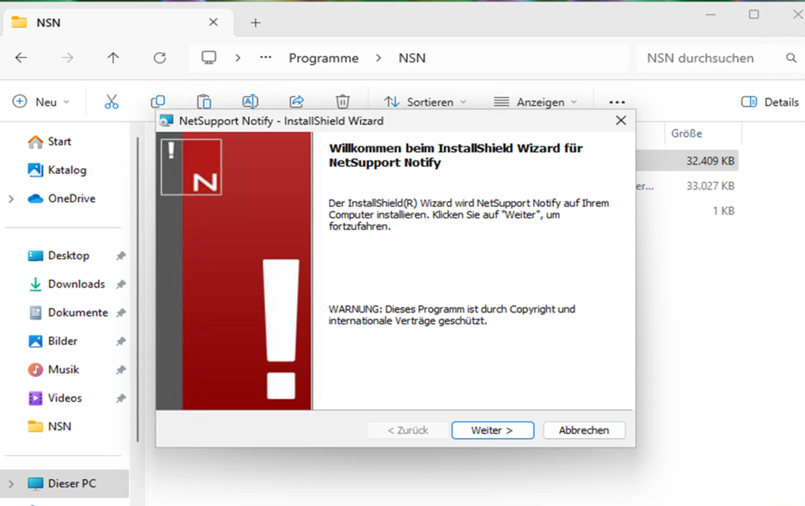Image resolution: width=805 pixels, height=506 pixels.
Task: Click the Copy icon in toolbar
Action: coord(158,102)
